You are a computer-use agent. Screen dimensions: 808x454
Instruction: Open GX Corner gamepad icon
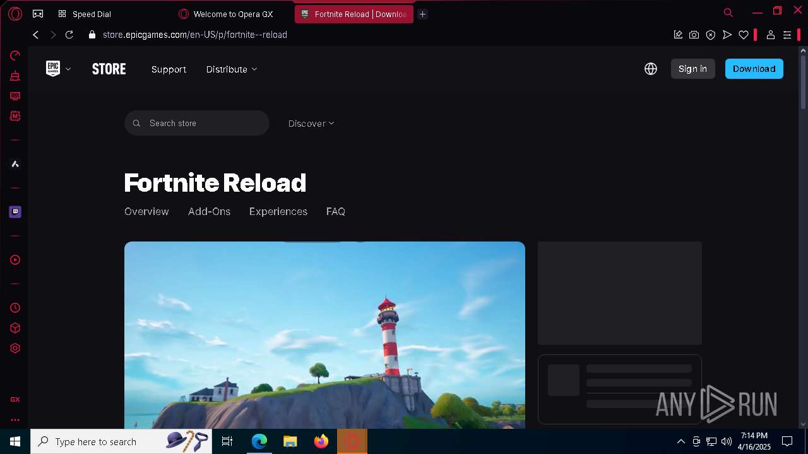point(38,14)
